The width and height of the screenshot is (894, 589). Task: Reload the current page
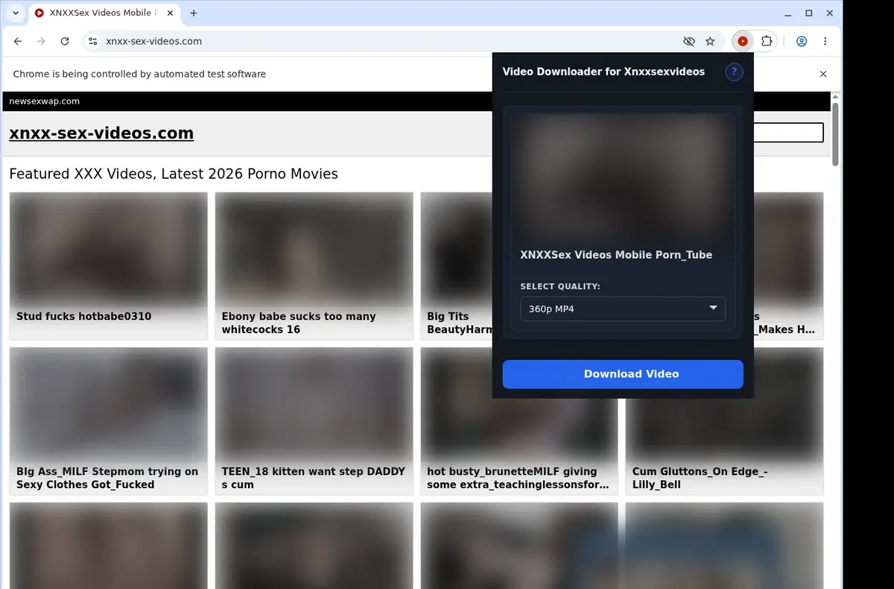(x=65, y=42)
